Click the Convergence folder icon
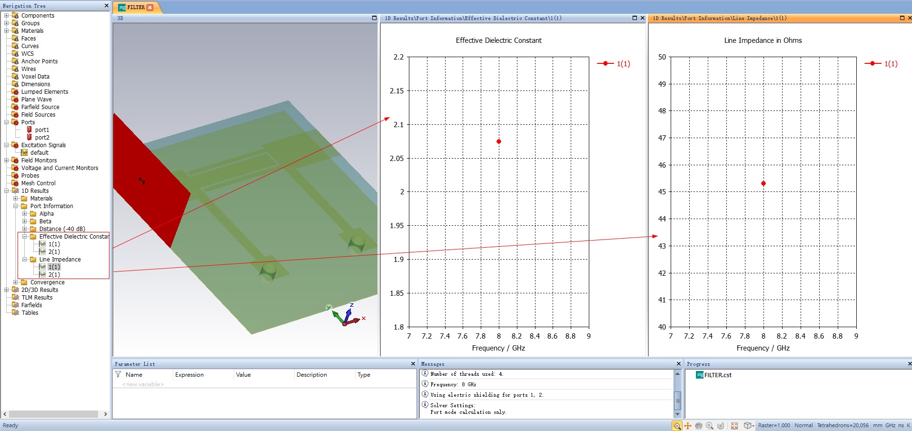The height and width of the screenshot is (431, 912). coord(24,282)
